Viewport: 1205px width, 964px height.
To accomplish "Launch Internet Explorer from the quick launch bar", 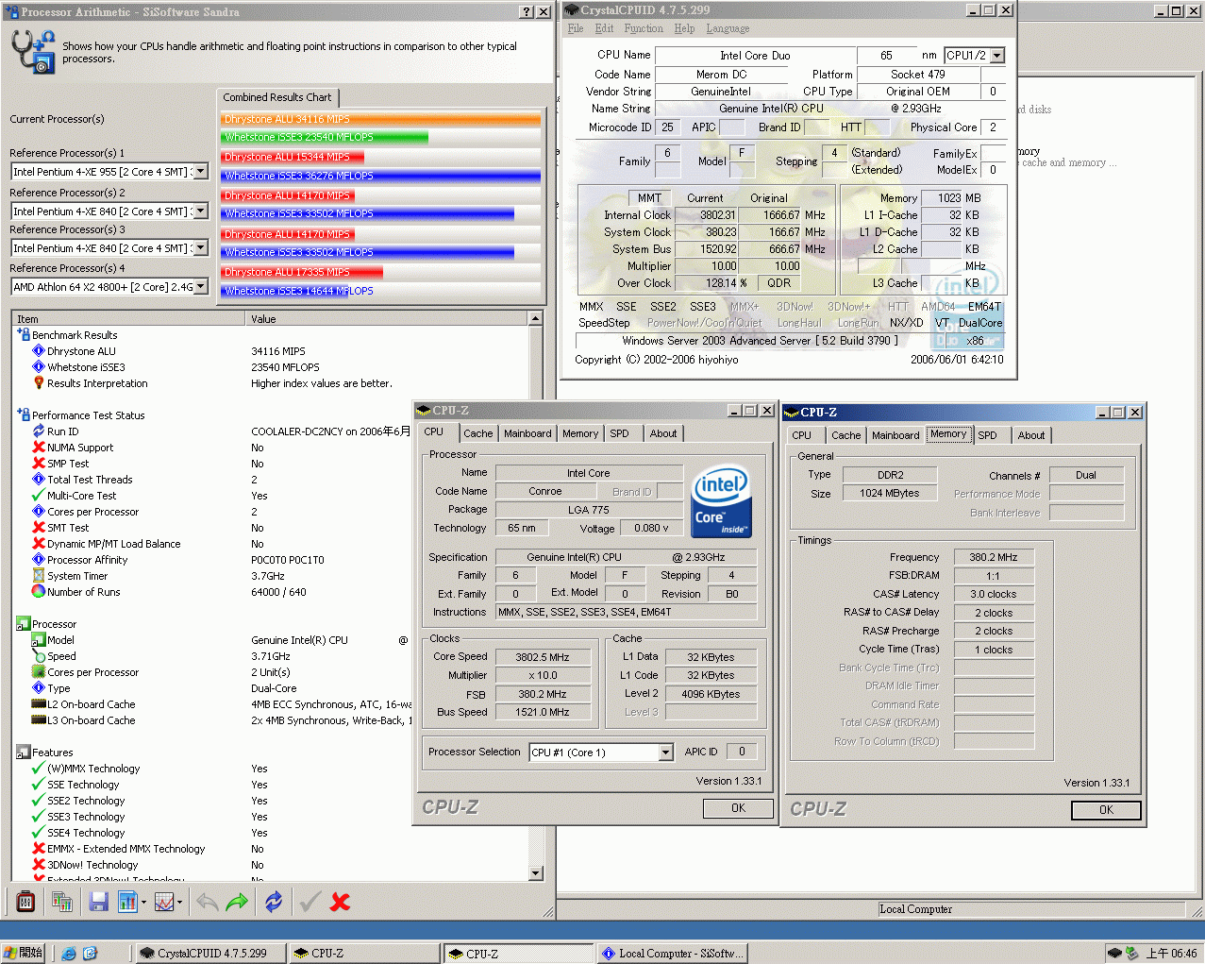I will pyautogui.click(x=68, y=953).
